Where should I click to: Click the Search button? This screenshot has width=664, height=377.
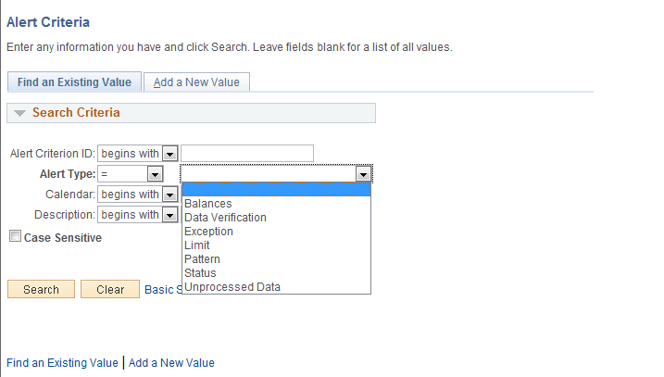(41, 289)
